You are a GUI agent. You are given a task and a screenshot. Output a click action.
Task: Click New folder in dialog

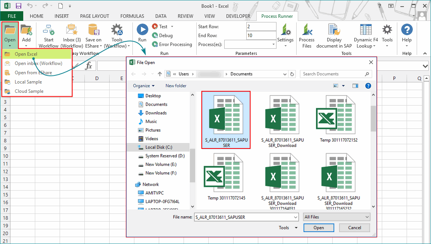(x=176, y=85)
